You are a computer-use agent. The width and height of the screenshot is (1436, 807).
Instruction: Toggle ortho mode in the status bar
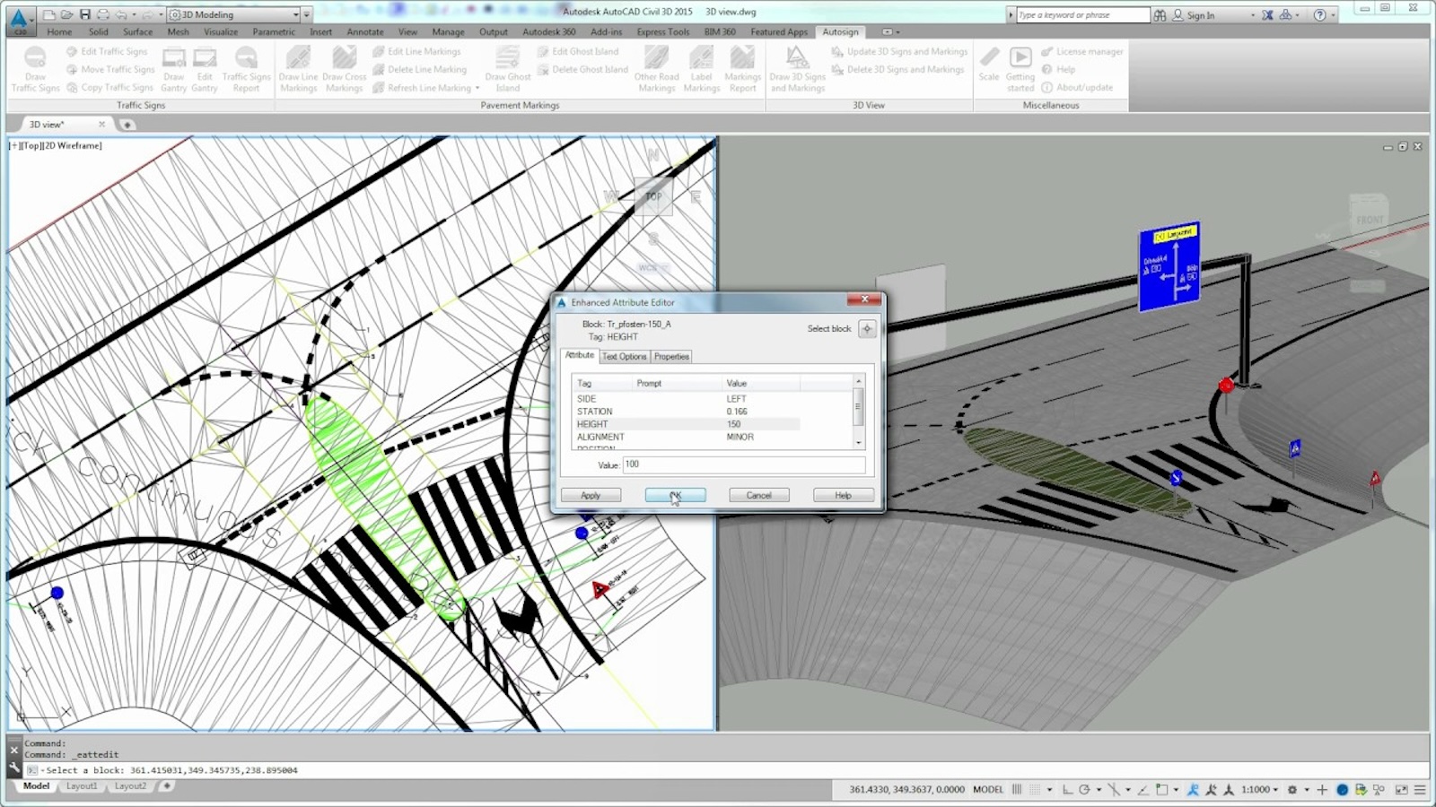point(1067,790)
